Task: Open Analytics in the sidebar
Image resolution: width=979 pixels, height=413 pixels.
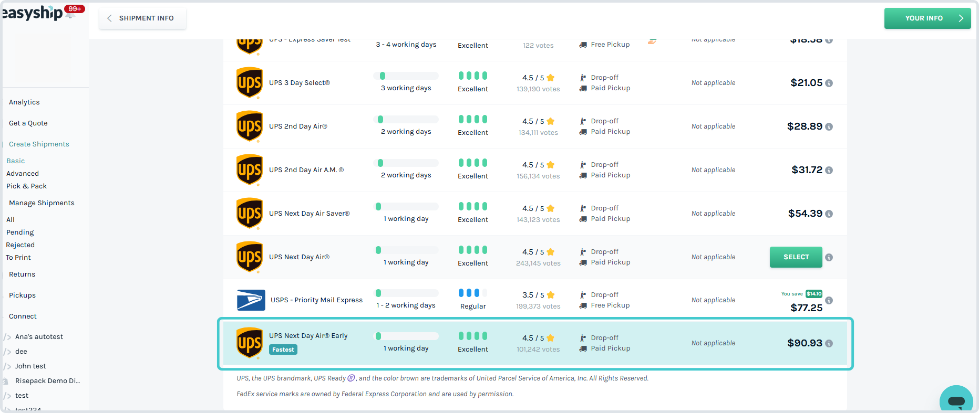Action: point(24,102)
